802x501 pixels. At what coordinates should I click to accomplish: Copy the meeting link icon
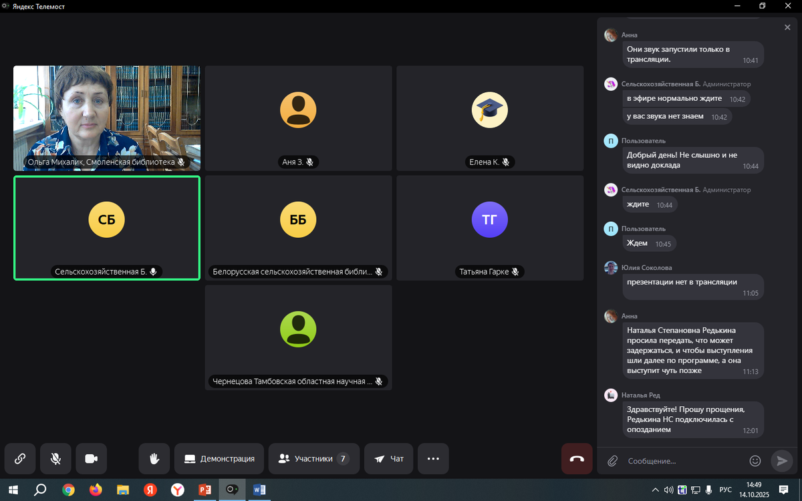(20, 459)
